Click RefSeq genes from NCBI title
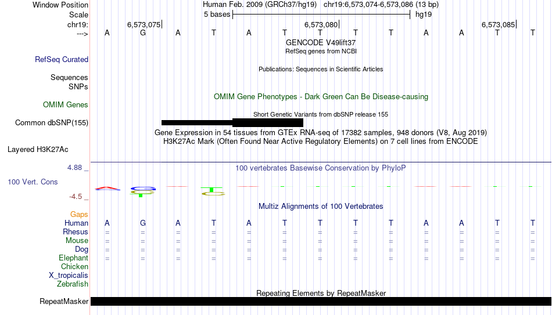Image resolution: width=552 pixels, height=315 pixels. click(x=321, y=51)
